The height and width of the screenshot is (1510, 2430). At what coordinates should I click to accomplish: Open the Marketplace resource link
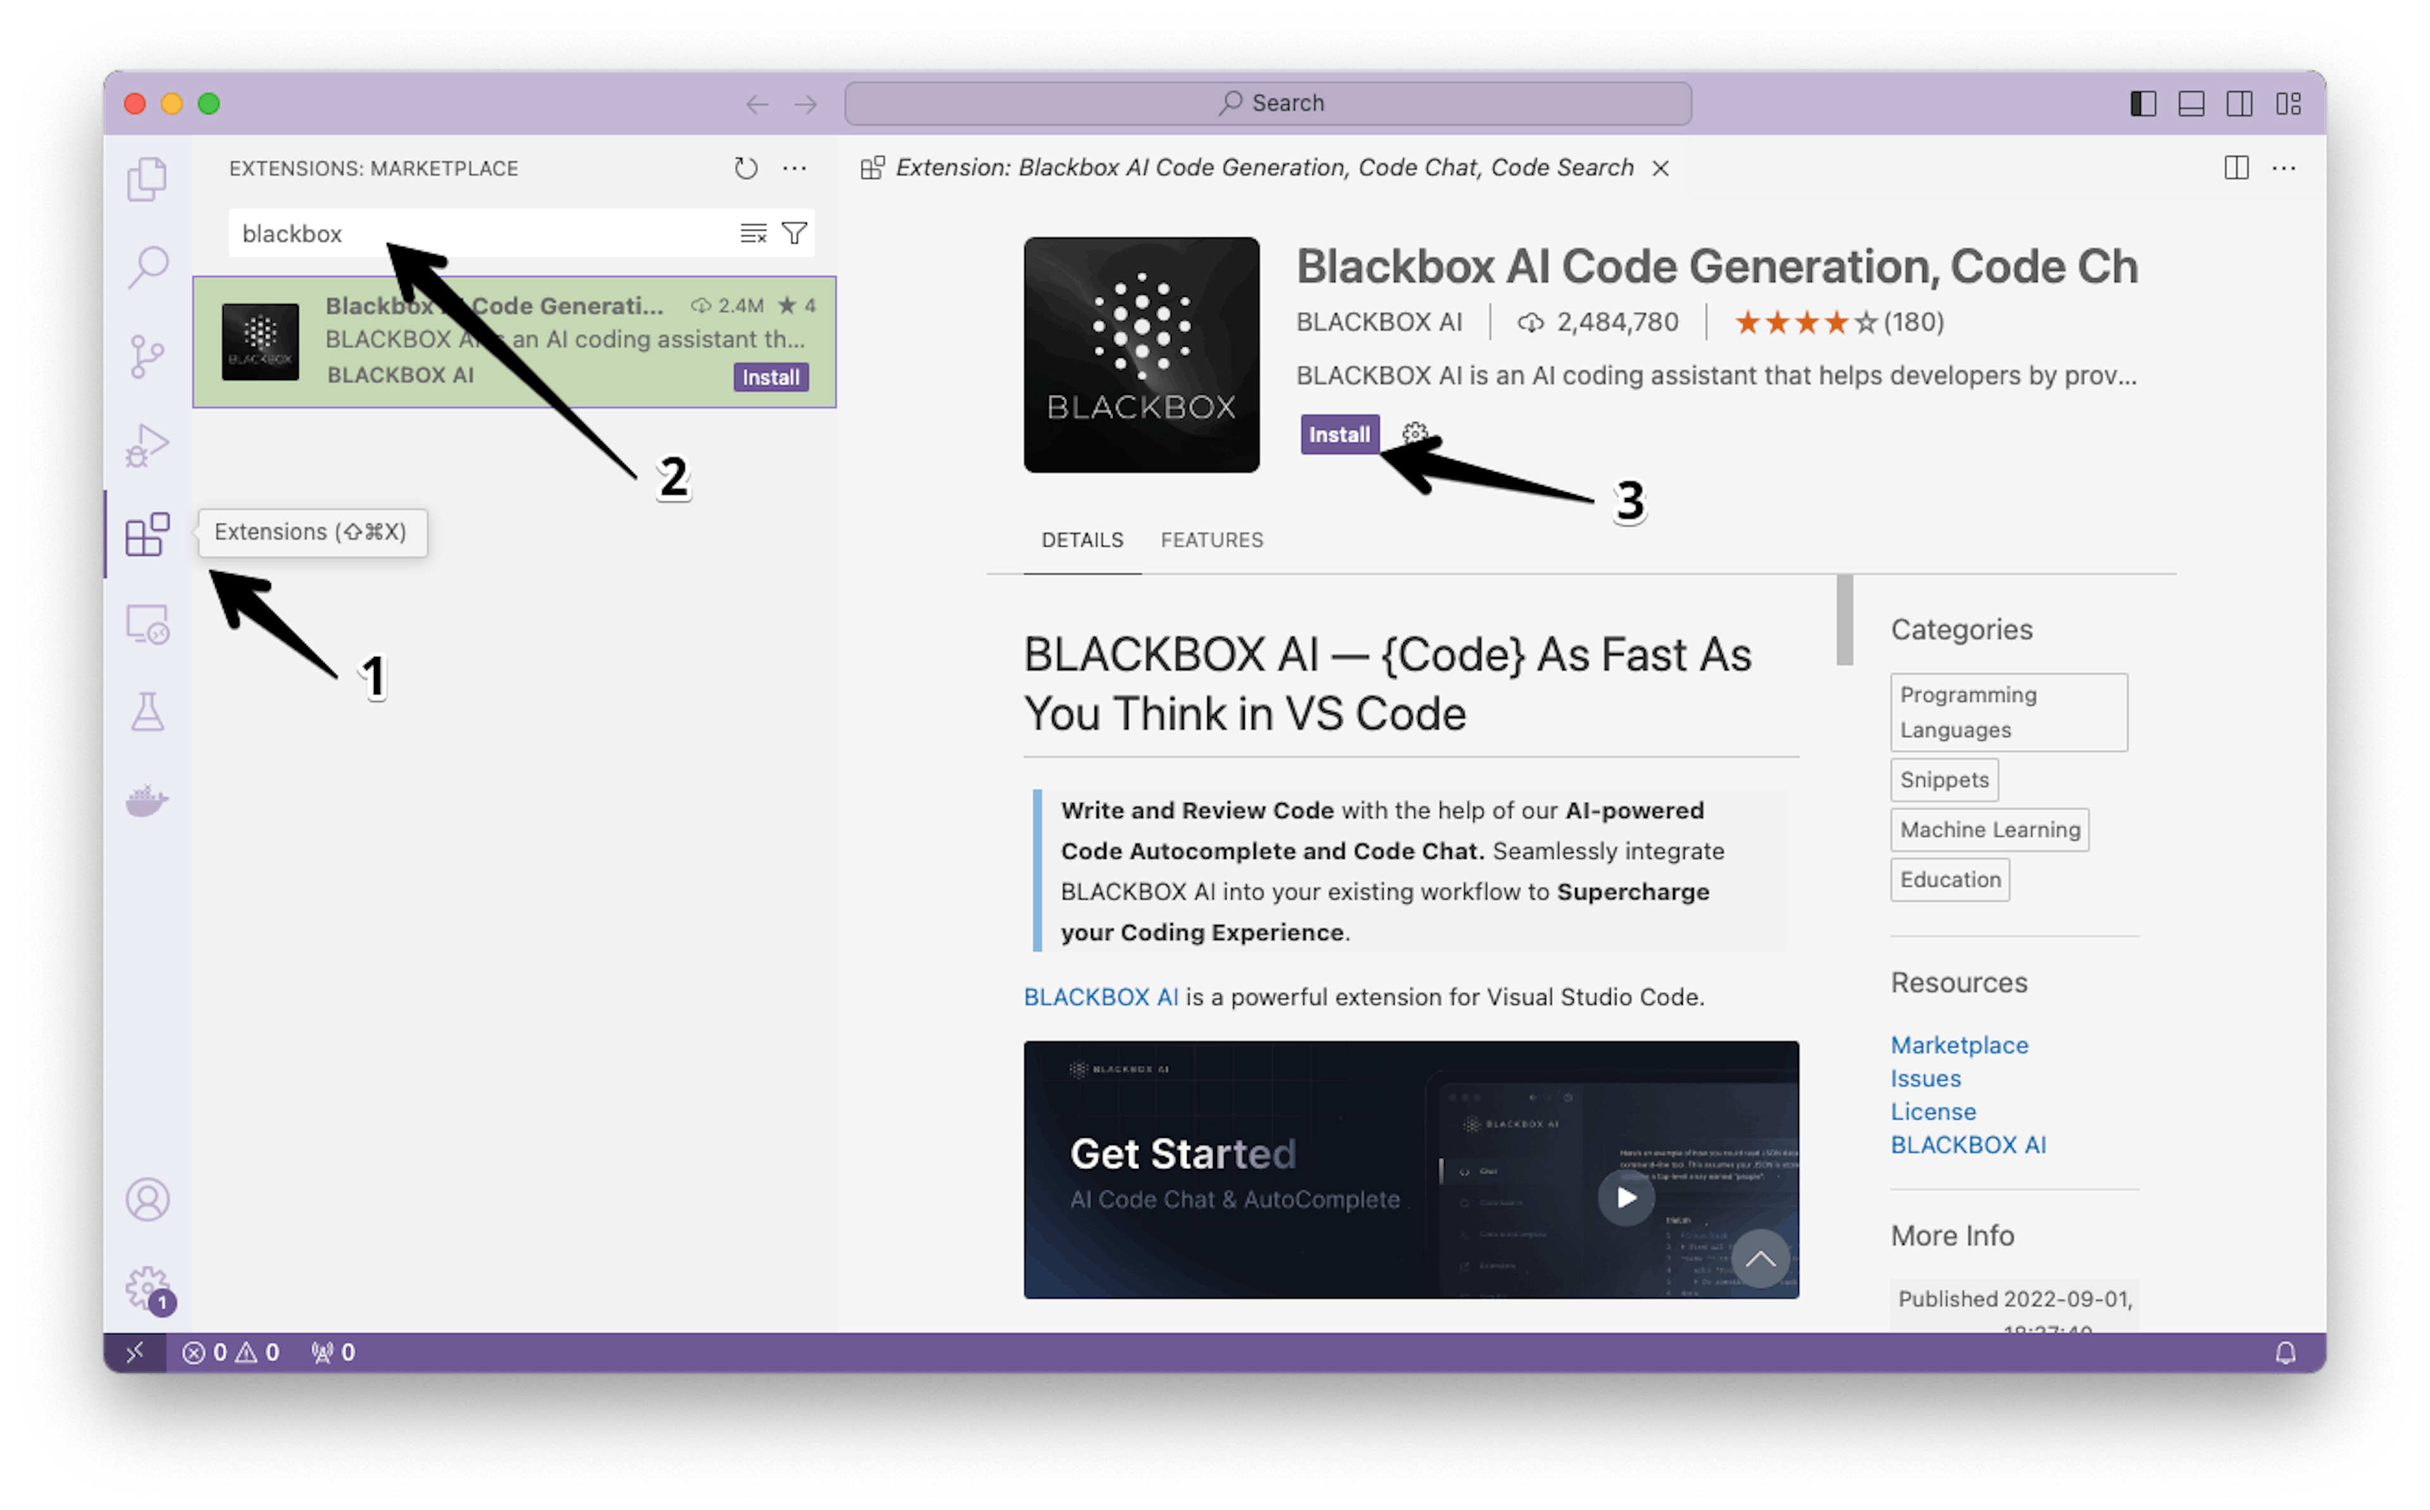(x=1959, y=1045)
